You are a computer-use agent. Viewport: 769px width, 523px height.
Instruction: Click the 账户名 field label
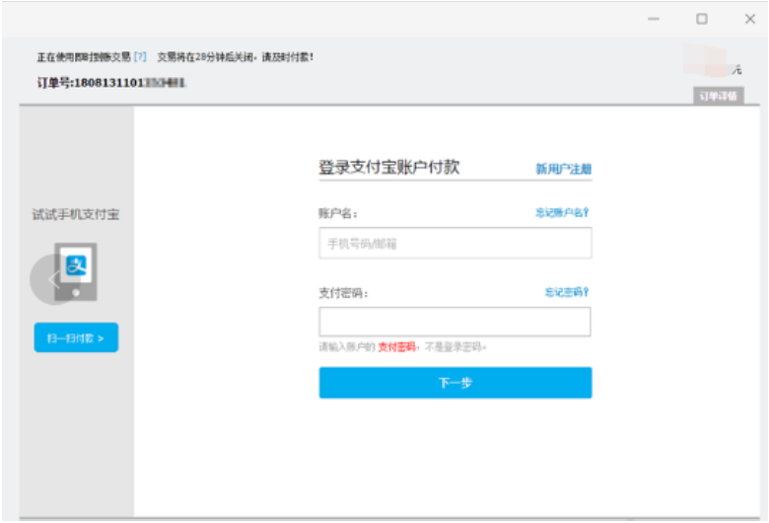pyautogui.click(x=337, y=213)
